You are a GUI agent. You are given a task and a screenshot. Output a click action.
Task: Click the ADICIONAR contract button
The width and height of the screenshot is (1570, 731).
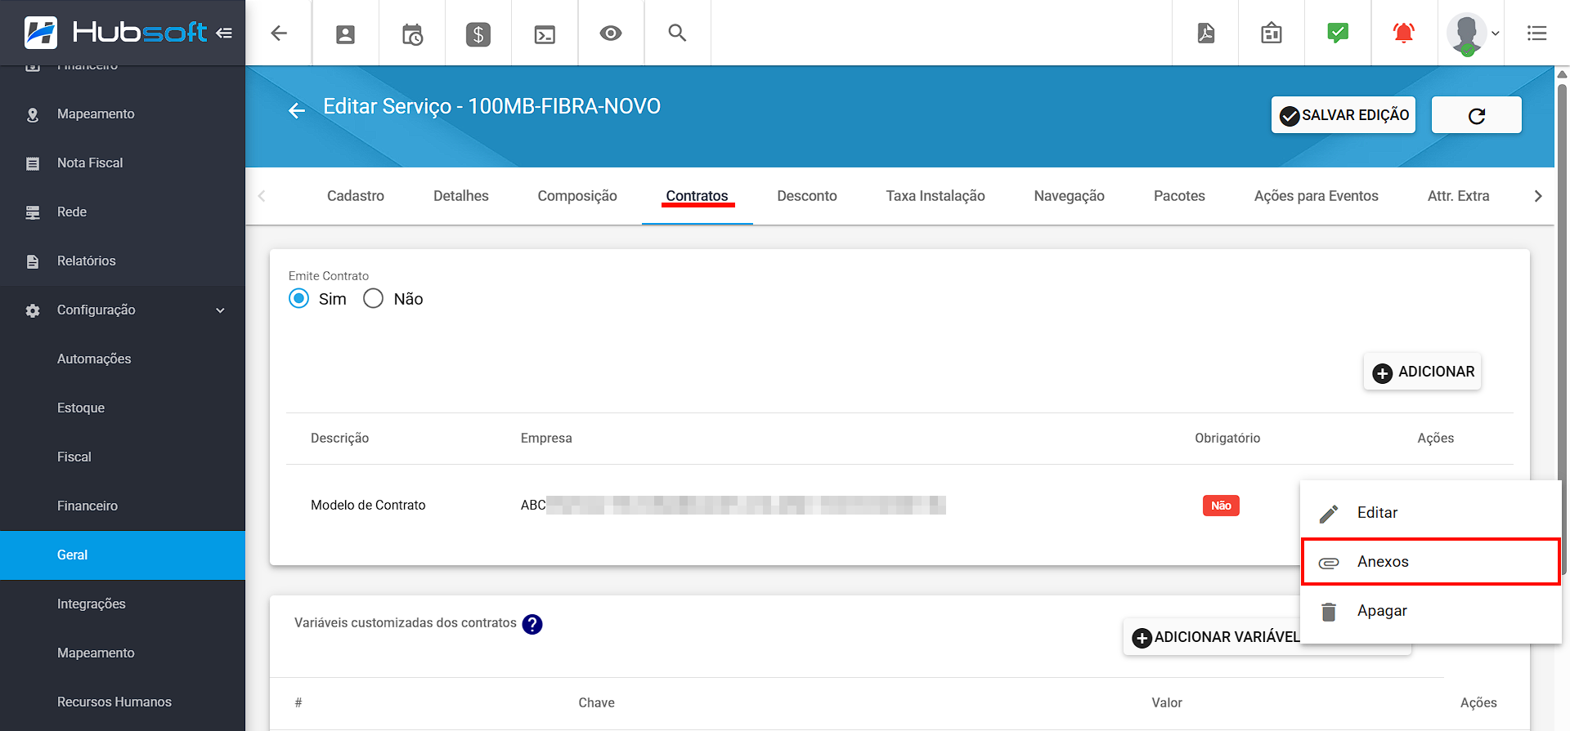[1422, 372]
